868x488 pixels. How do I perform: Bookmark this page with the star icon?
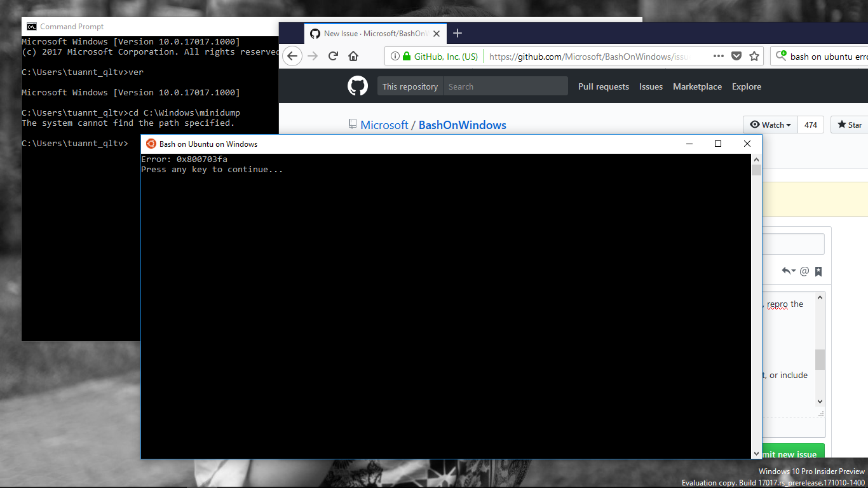754,56
